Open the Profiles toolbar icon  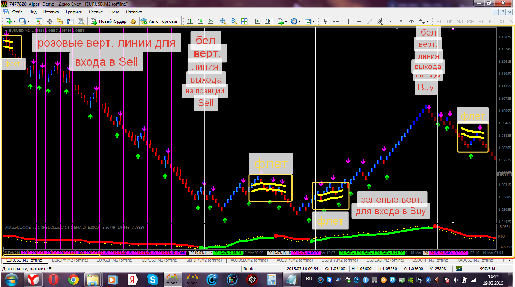point(22,21)
